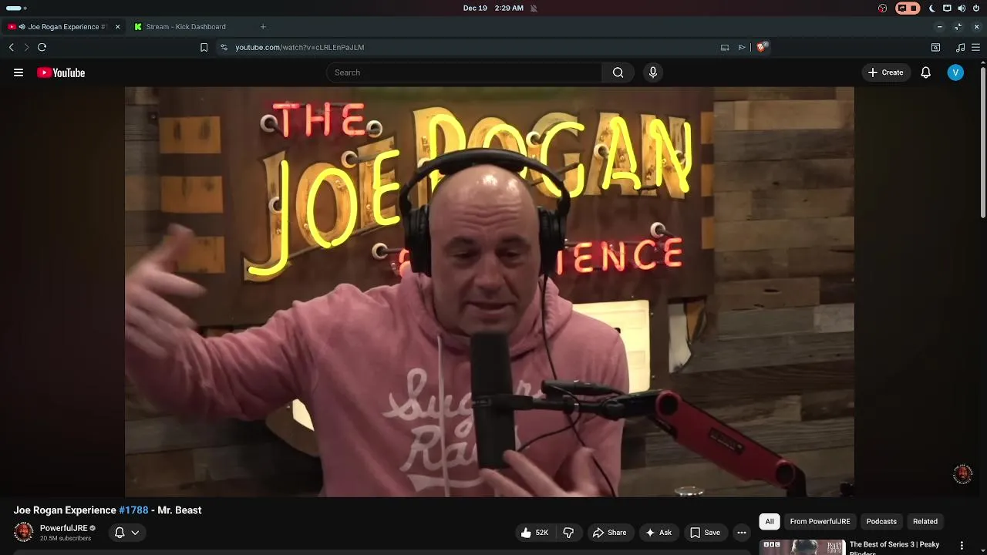Close the Joe Rogan Experience tab

coord(117,27)
